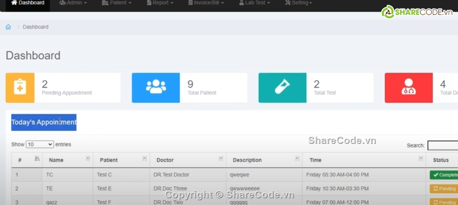
Task: Click the red doctor icon
Action: [409, 88]
